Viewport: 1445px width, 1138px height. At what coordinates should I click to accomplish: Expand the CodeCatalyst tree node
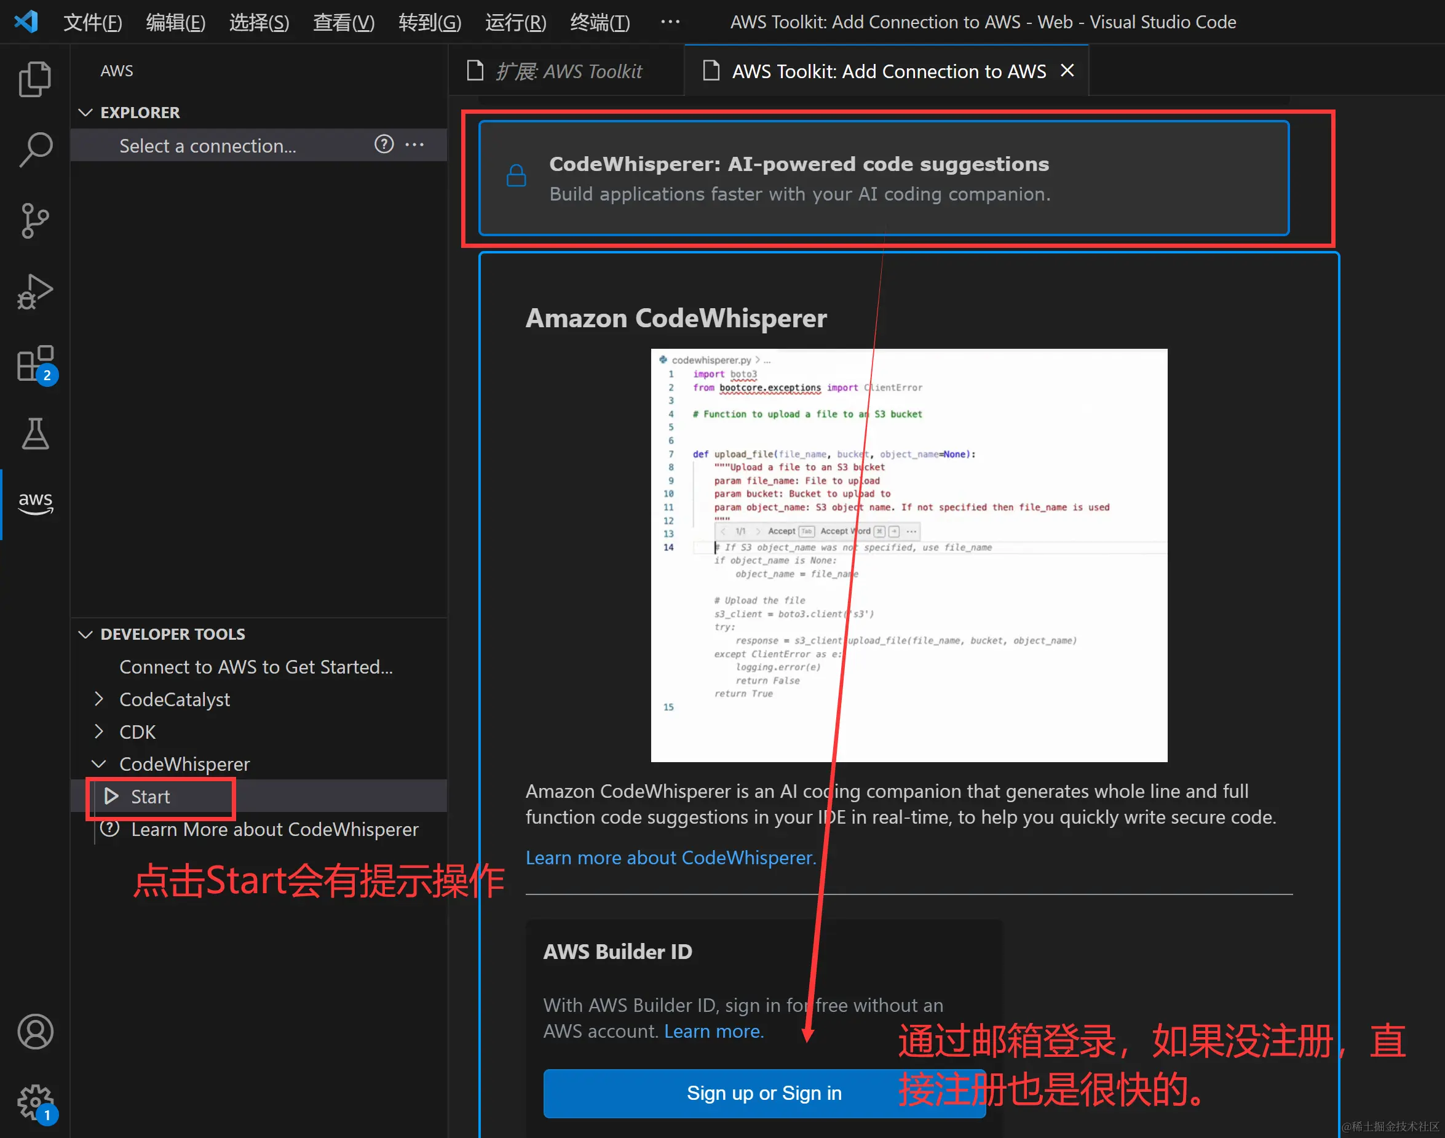tap(99, 699)
